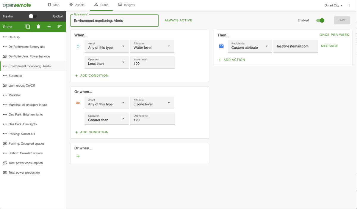Open the Greater than operator dropdown
This screenshot has height=209, width=357.
click(x=107, y=119)
